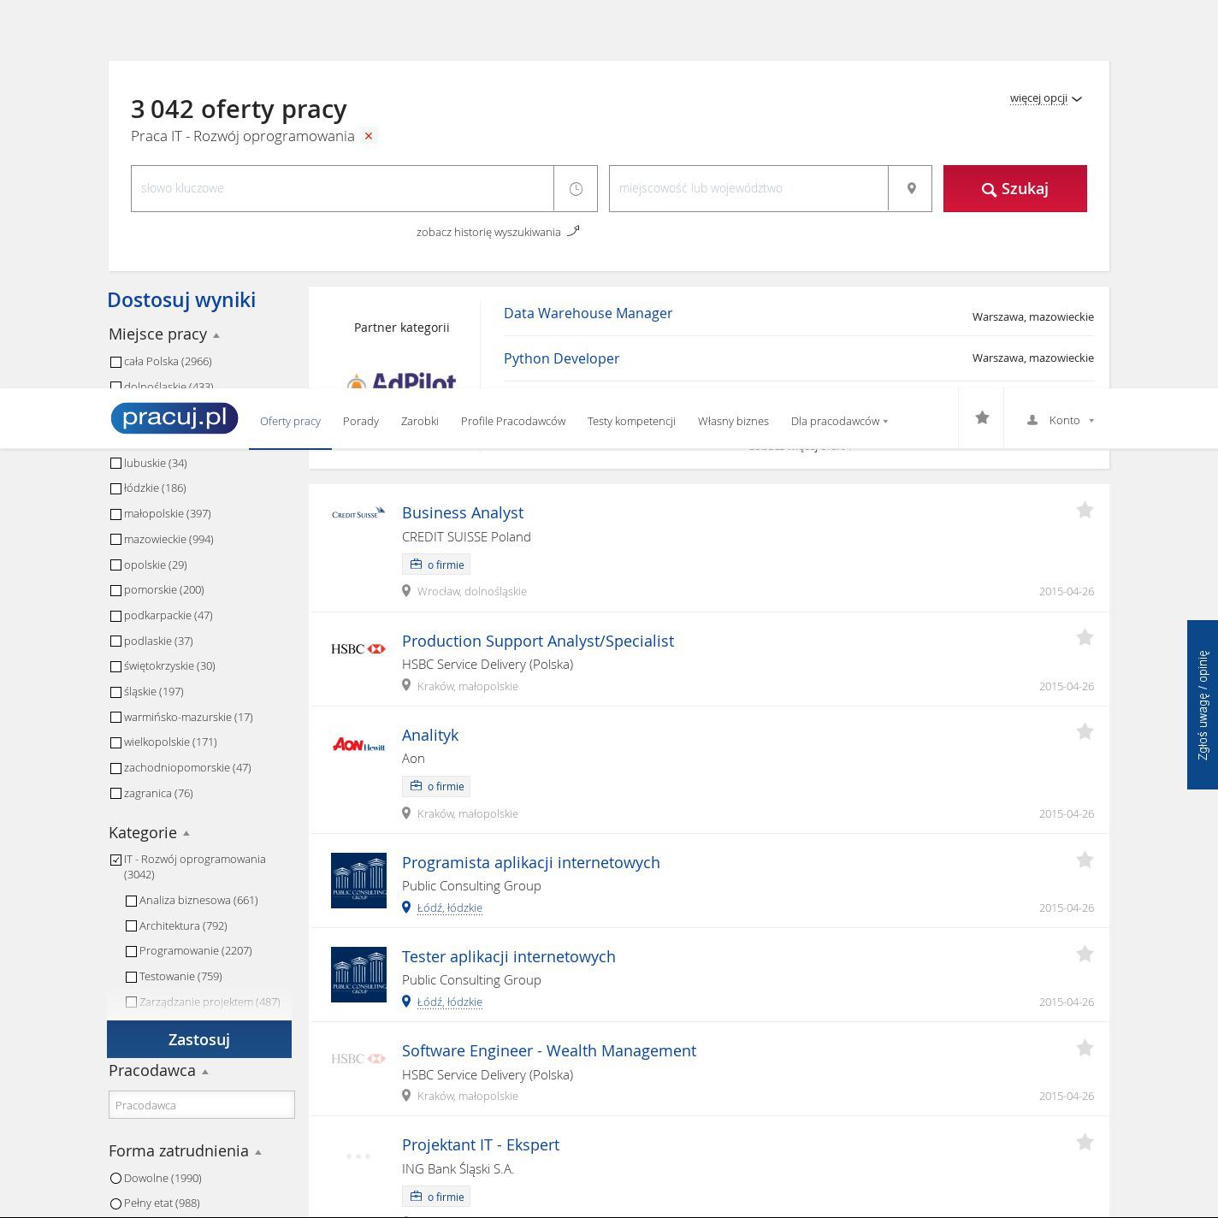Expand the więcej opcji dropdown
The width and height of the screenshot is (1218, 1218).
tap(1045, 98)
